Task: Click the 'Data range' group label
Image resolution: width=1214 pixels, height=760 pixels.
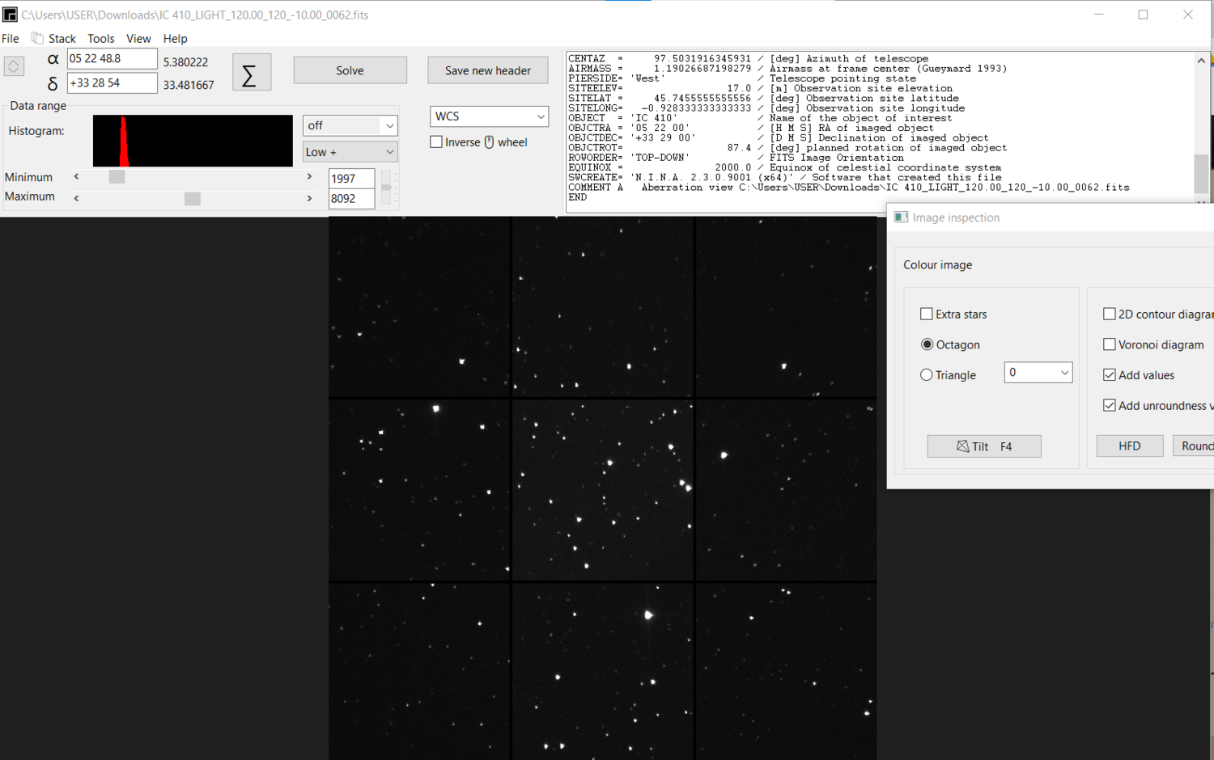Action: tap(38, 106)
